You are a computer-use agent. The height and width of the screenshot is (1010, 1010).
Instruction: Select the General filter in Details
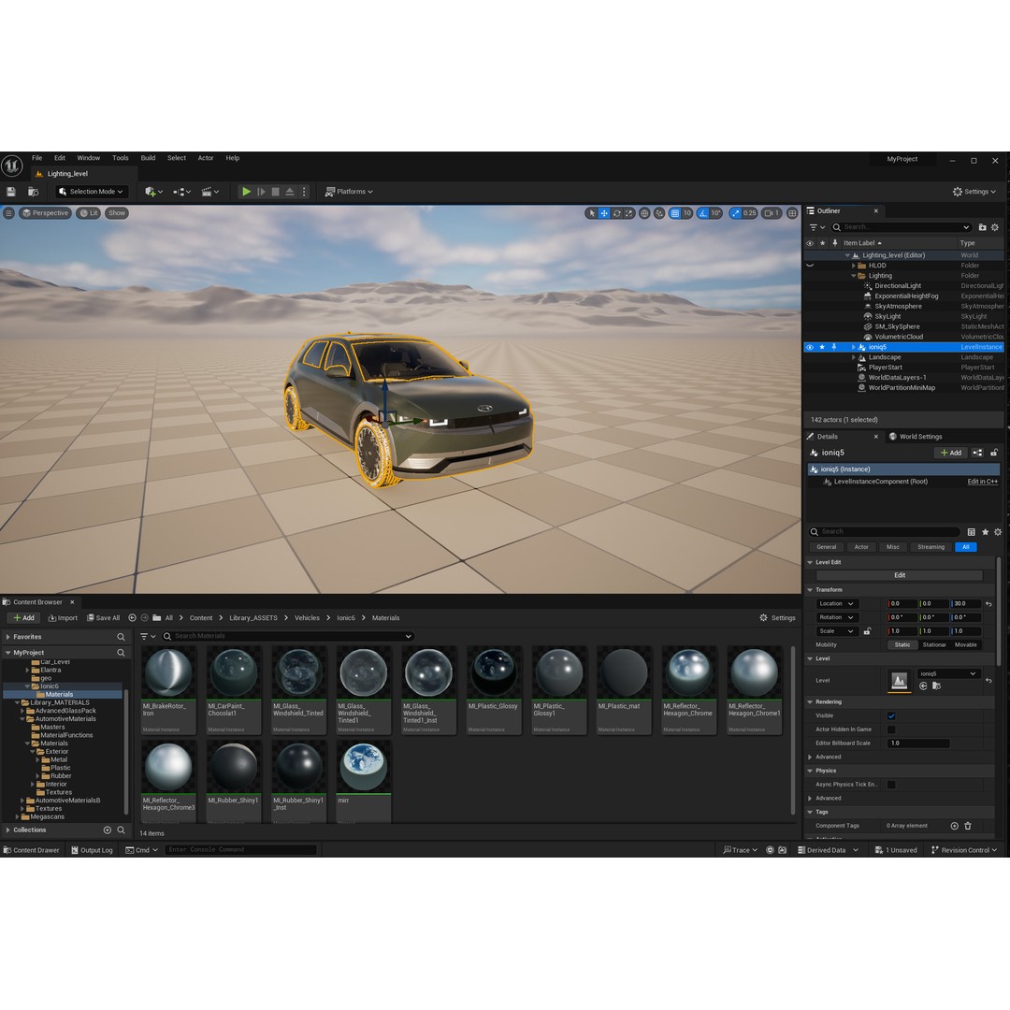827,547
